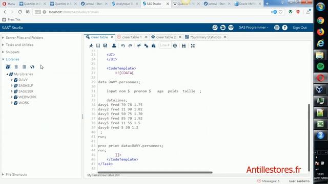Click the Line # input field
The height and width of the screenshot is (184, 328).
tap(165, 45)
